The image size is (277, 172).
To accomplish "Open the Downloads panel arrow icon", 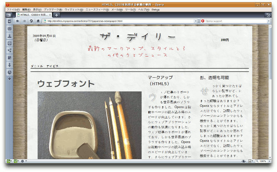I will pyautogui.click(x=10, y=65).
